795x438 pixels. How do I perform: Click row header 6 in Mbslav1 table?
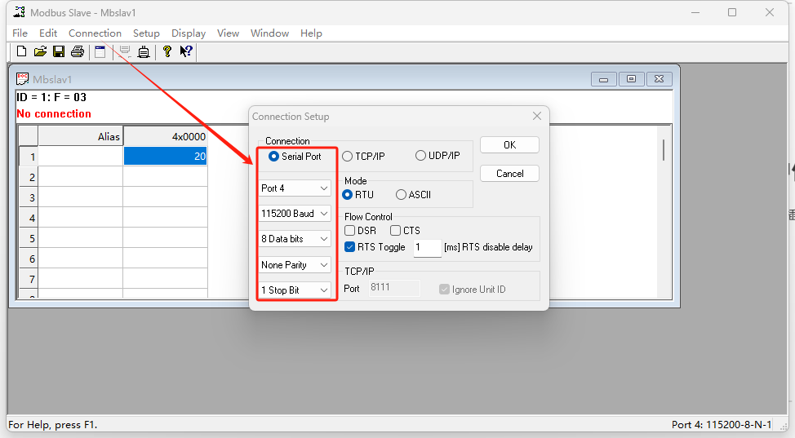click(x=29, y=259)
